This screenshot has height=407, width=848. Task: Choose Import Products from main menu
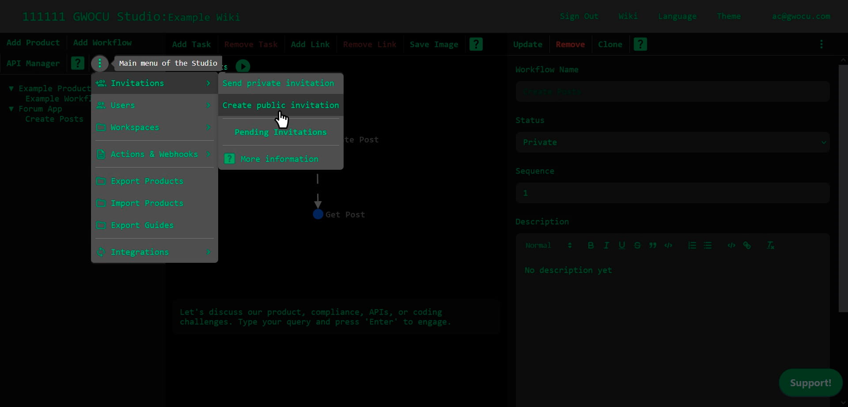[x=155, y=203]
